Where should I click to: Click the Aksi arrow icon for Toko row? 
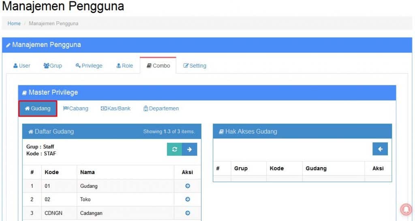pos(187,200)
